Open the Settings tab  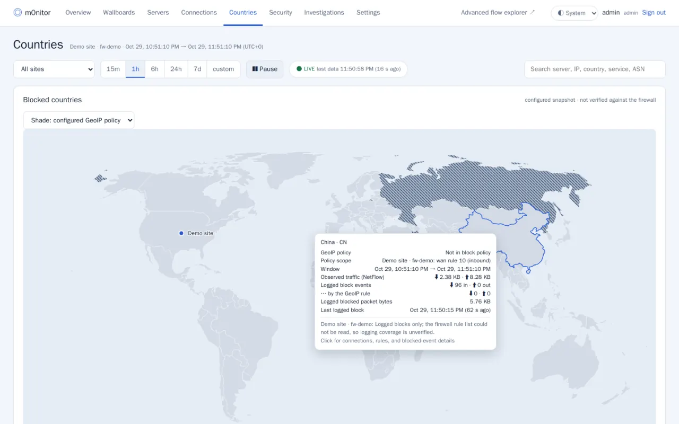(x=368, y=13)
